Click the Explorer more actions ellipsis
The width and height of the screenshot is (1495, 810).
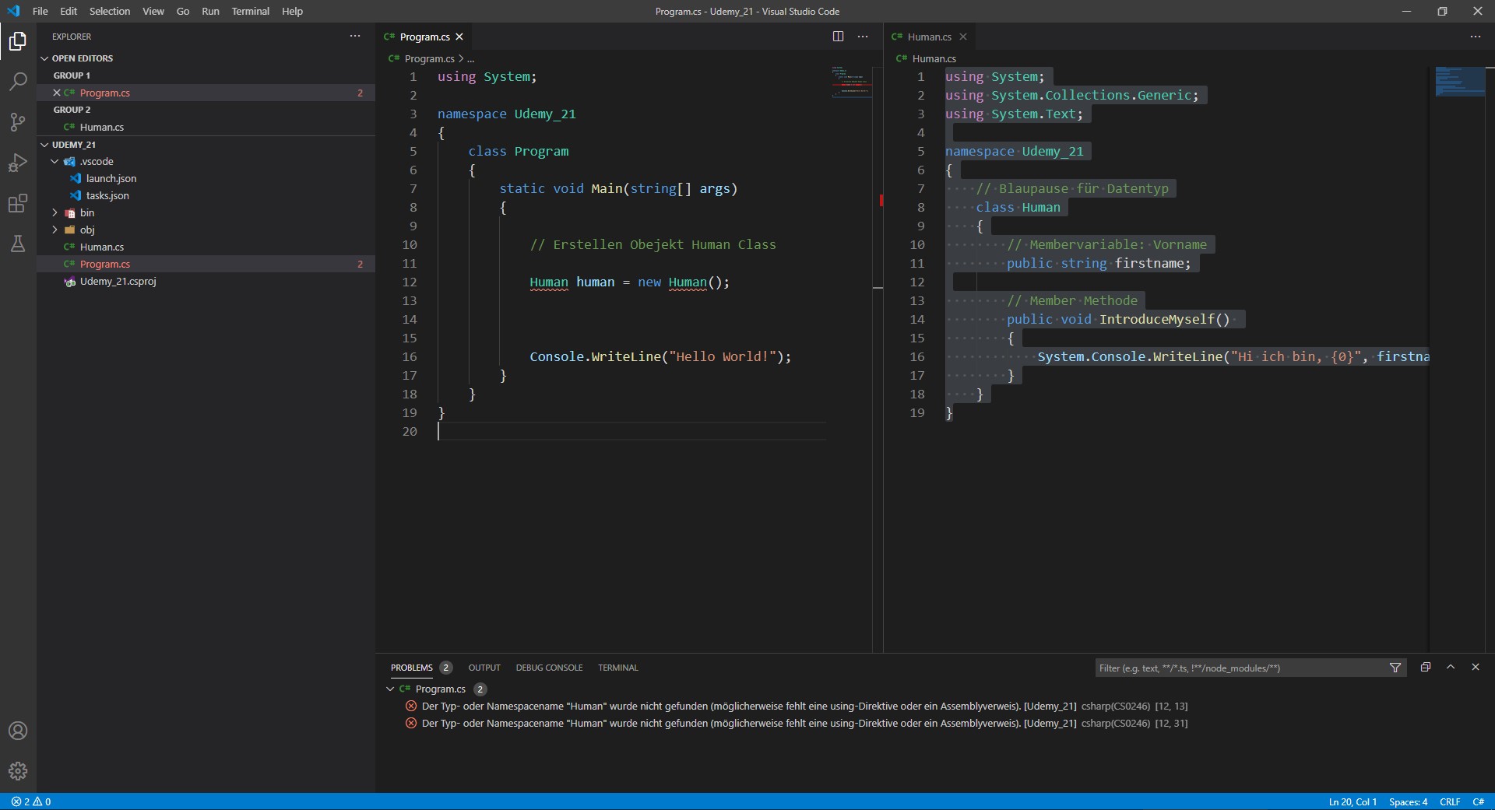click(x=355, y=36)
